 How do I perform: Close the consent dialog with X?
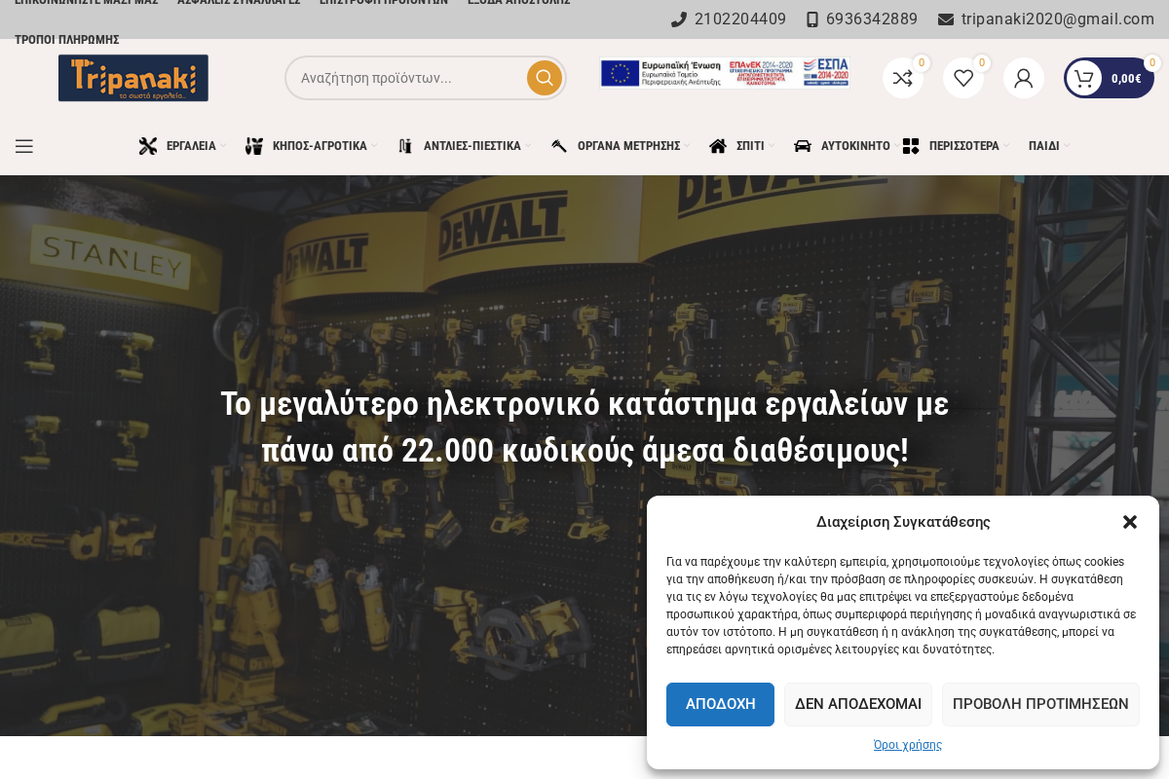click(x=1130, y=522)
